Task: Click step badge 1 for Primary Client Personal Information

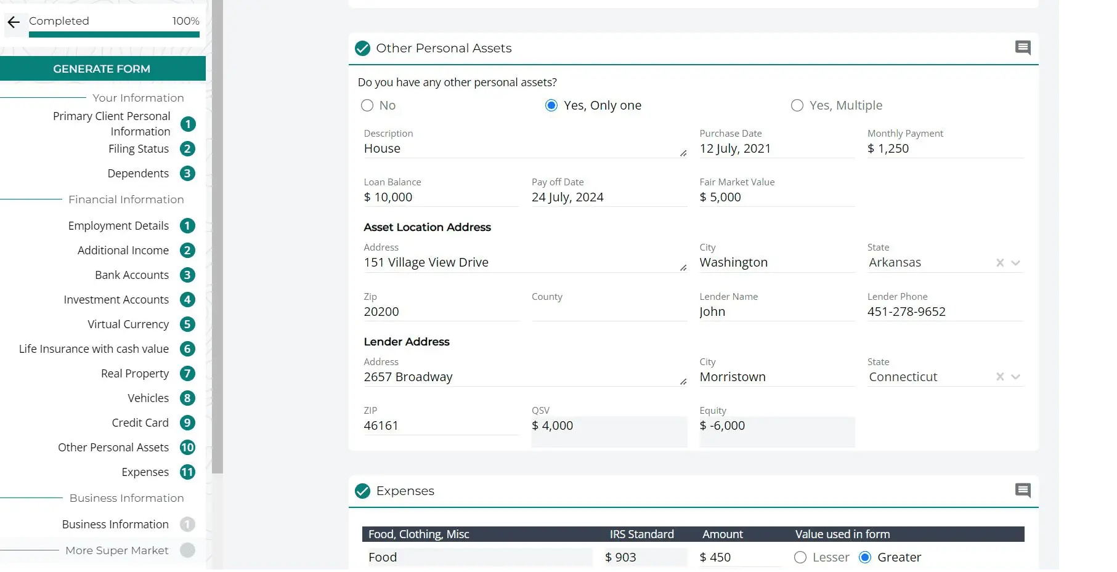Action: click(188, 124)
